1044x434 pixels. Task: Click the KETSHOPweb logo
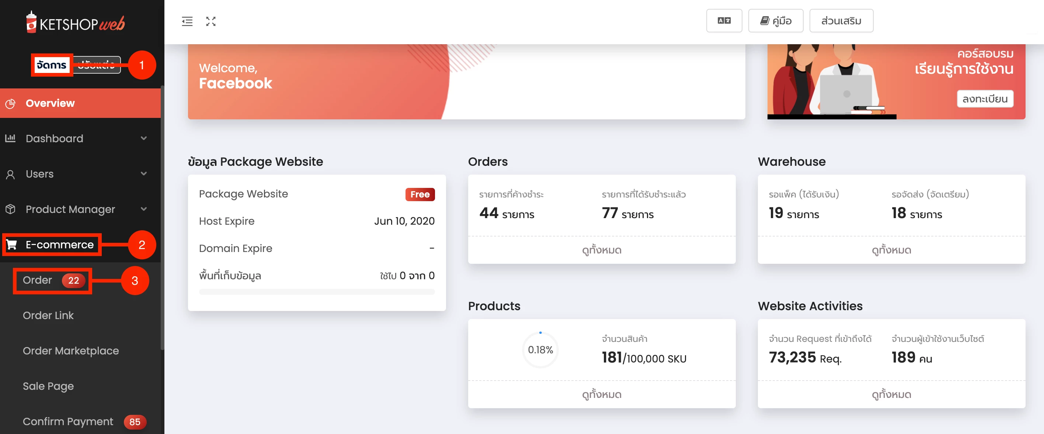click(x=75, y=22)
